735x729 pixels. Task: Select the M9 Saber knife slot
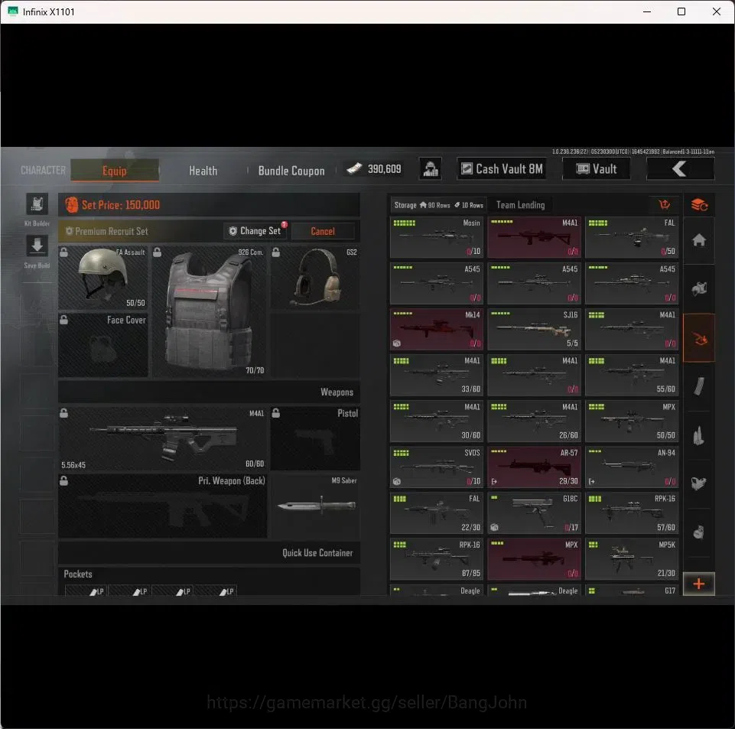pos(315,506)
